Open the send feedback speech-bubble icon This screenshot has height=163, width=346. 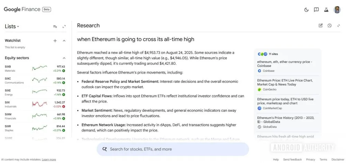[x=316, y=10]
